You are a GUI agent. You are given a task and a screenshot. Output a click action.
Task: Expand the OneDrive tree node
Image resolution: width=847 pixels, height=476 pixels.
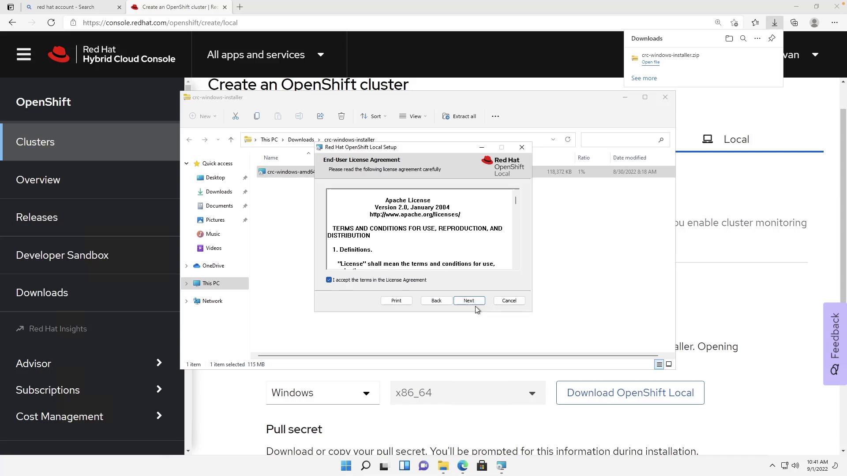pos(187,266)
